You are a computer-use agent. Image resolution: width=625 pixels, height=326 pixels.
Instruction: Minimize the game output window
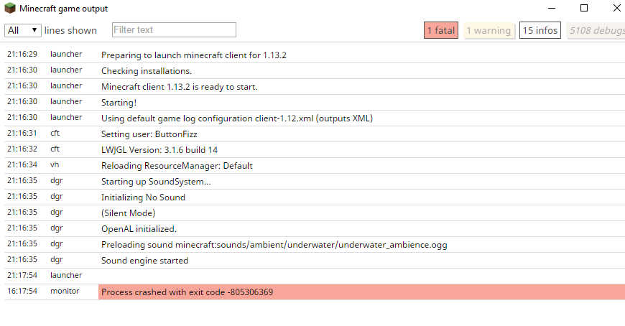551,9
